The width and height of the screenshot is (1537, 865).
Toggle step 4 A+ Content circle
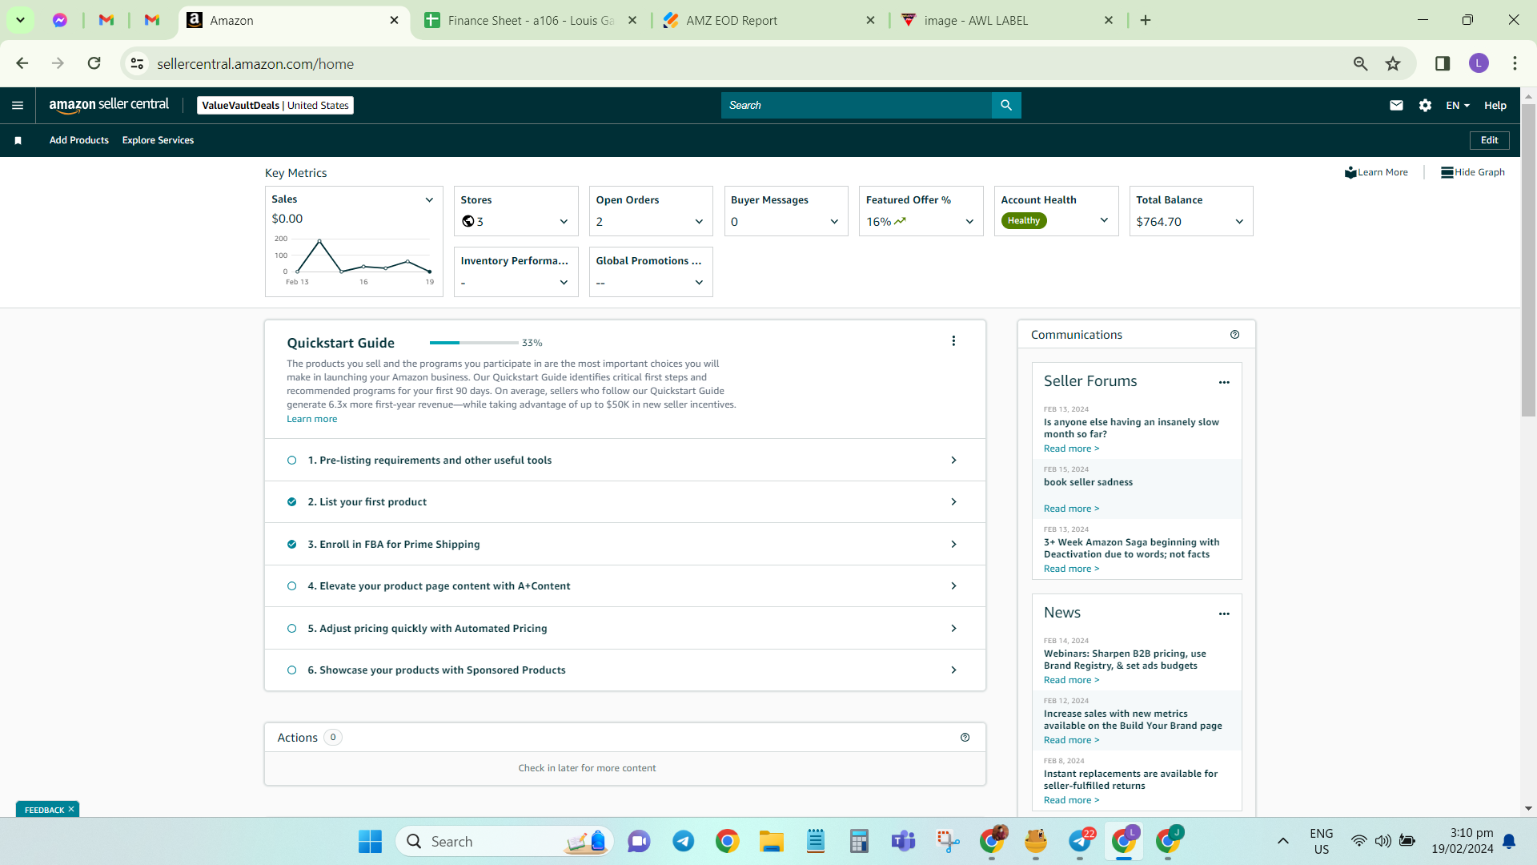[x=292, y=586]
